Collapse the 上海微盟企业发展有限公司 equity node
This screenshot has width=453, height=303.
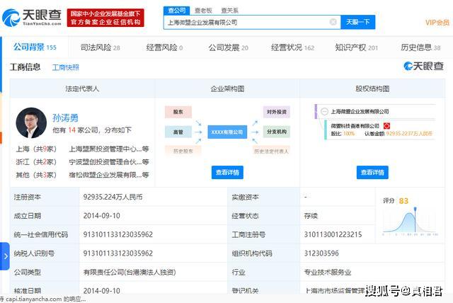(x=324, y=111)
